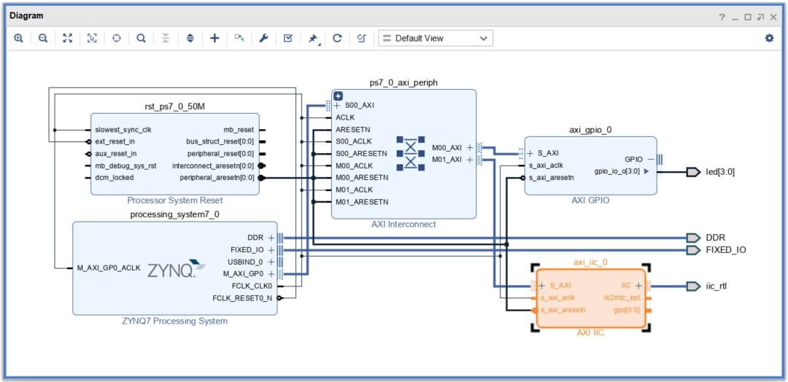The width and height of the screenshot is (788, 382).
Task: Open diagram settings gear icon
Action: tap(770, 38)
